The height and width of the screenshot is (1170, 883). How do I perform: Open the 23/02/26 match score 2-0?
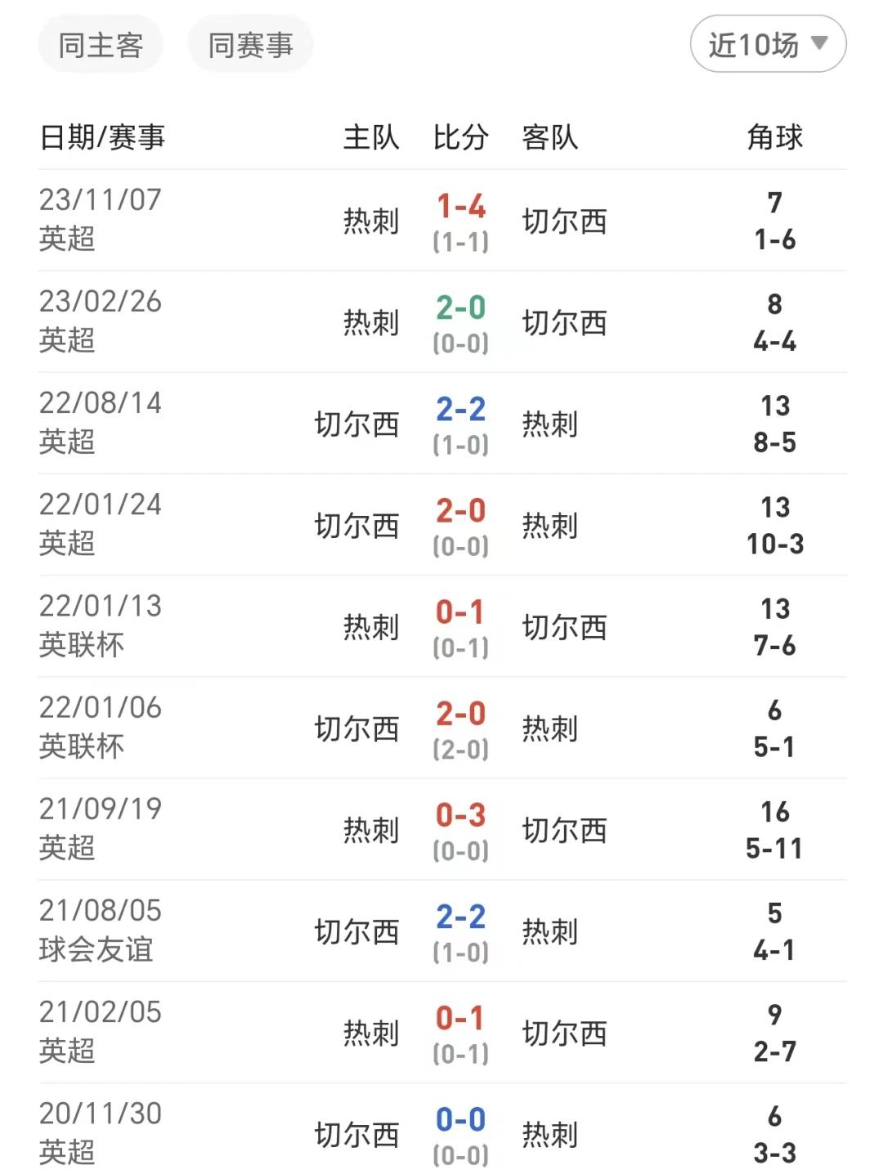pyautogui.click(x=461, y=307)
